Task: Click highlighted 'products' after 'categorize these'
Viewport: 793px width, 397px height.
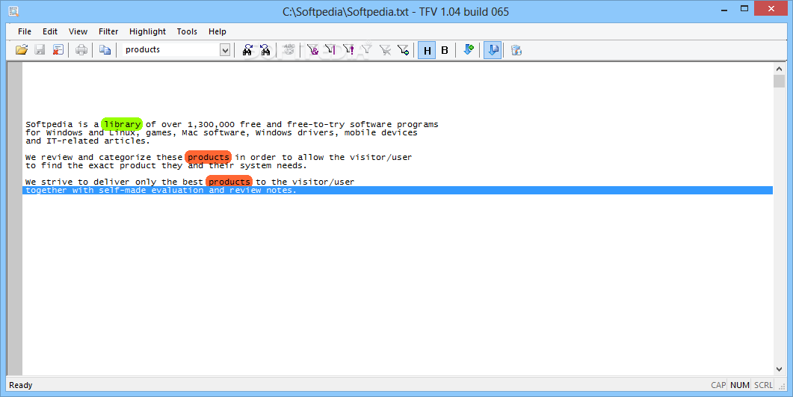Action: coord(209,157)
